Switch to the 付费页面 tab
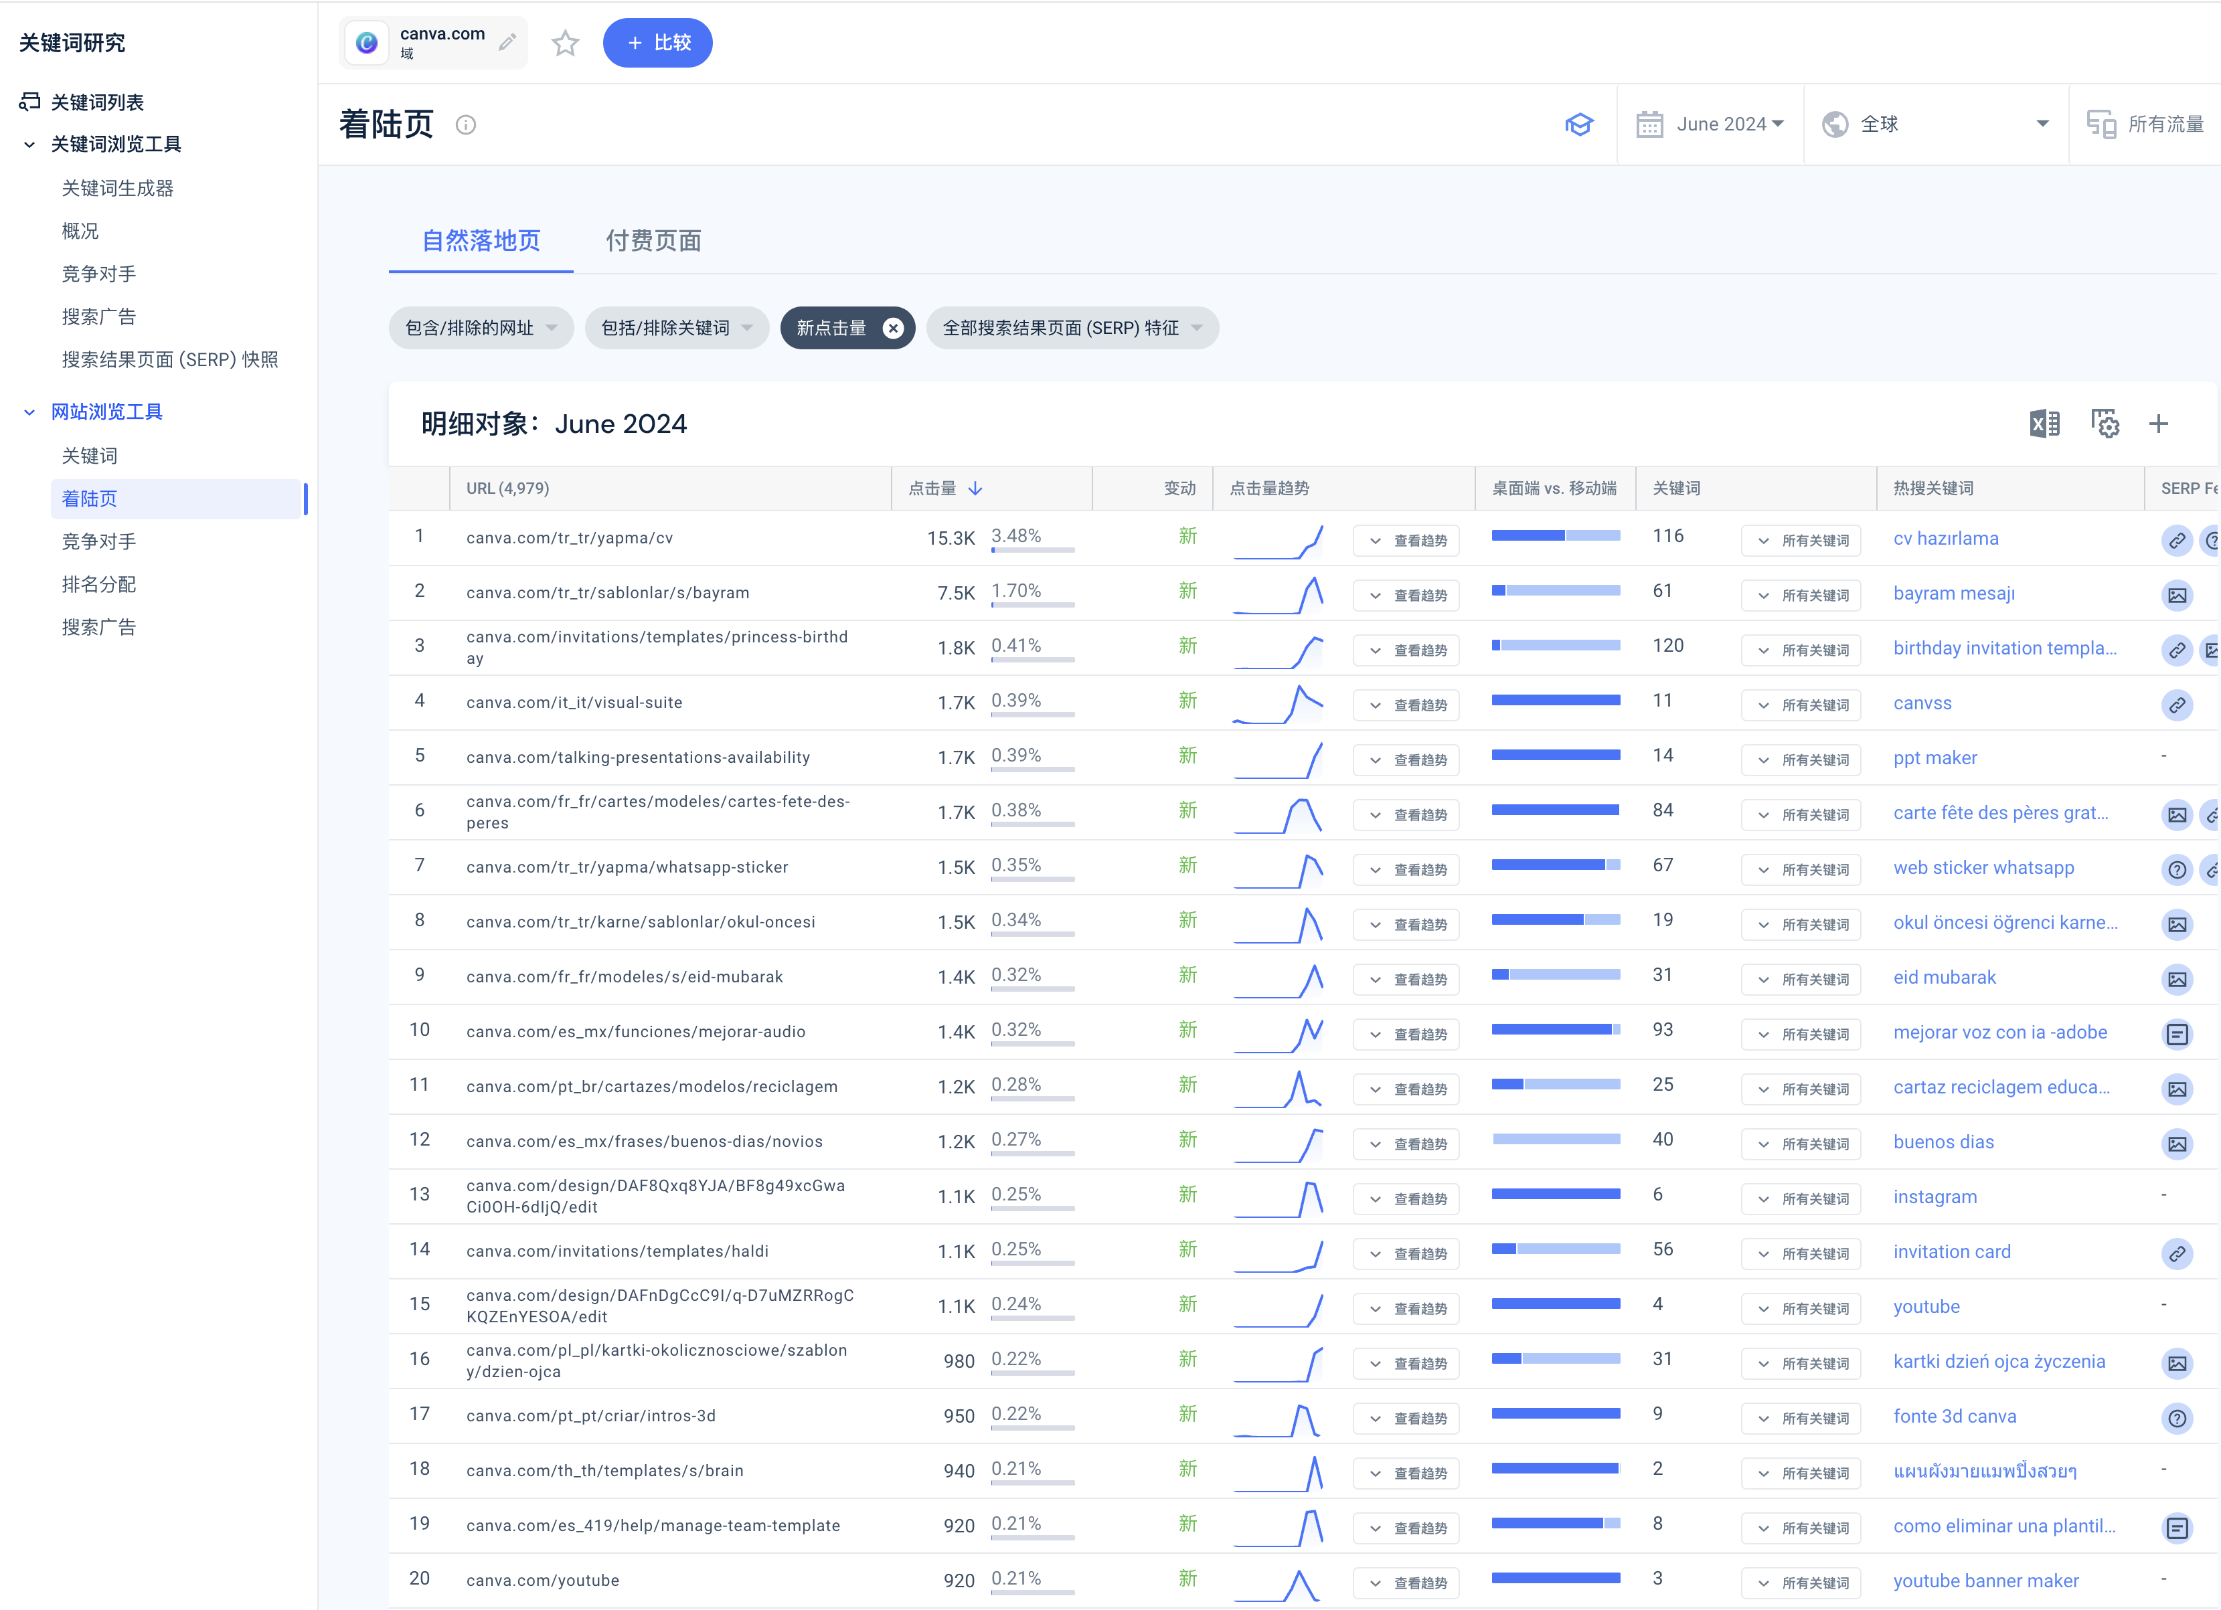The width and height of the screenshot is (2221, 1610). pos(653,241)
